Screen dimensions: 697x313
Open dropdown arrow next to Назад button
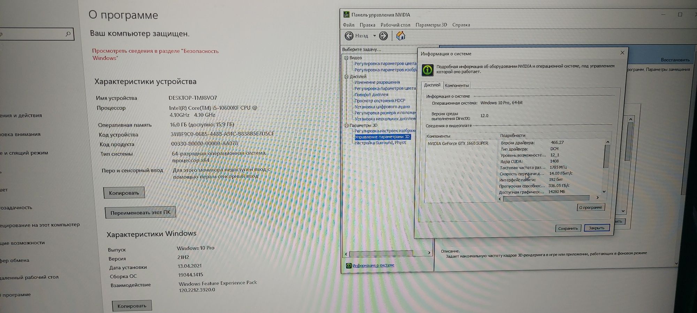click(x=375, y=36)
